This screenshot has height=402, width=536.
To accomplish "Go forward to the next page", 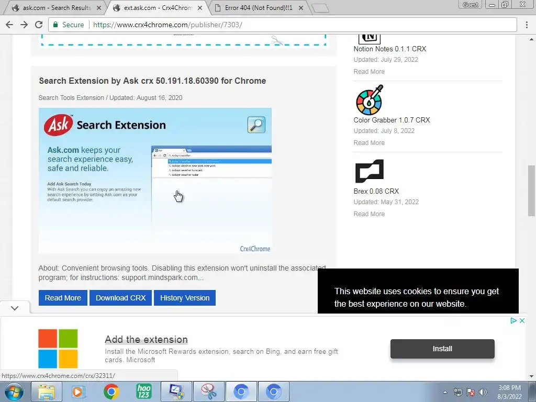I will 24,25.
